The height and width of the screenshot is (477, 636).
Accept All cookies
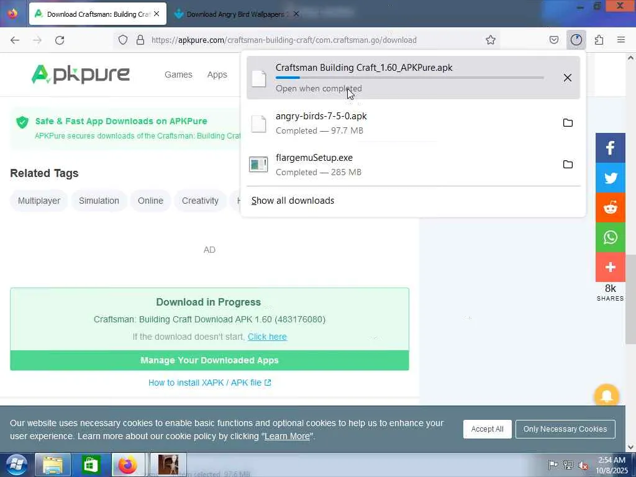487,429
